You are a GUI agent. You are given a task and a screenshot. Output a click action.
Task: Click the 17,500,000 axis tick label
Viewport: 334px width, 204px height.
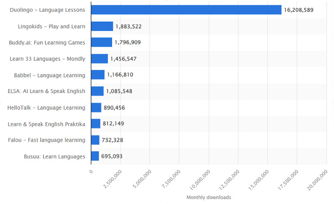pos(288,180)
